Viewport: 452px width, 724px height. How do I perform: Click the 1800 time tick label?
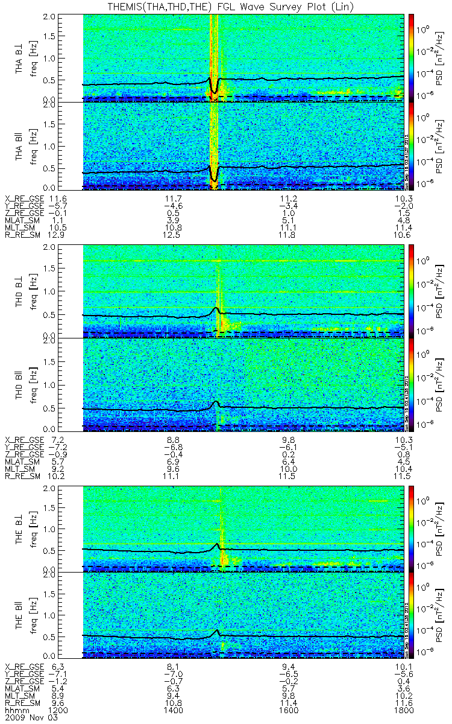click(404, 712)
